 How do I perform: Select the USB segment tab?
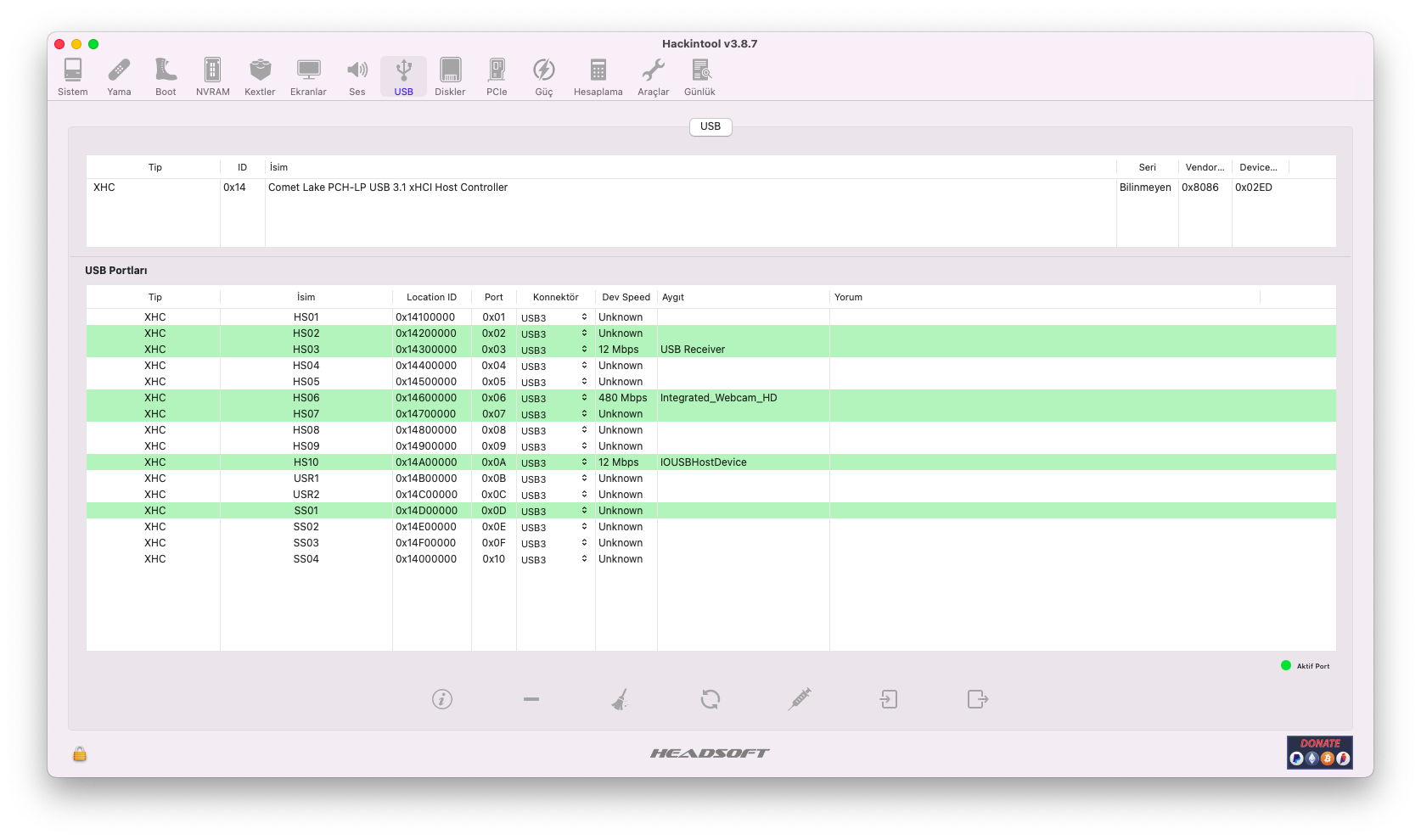coord(710,126)
